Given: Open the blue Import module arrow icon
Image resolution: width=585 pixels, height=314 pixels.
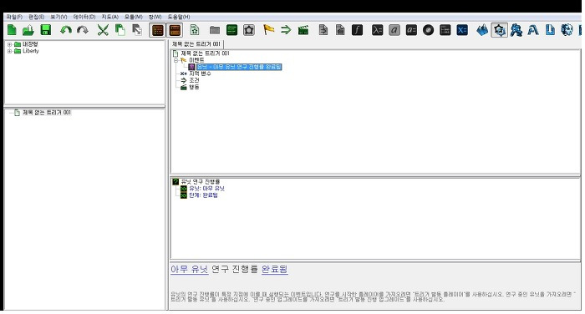Looking at the screenshot, I should click(550, 30).
